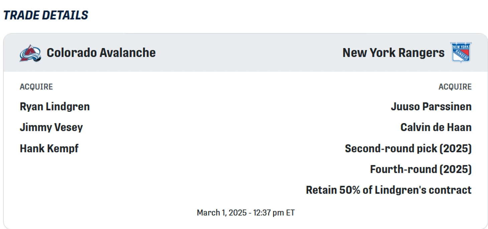Click the left ACQUIRE label under Avalanche
Screen dimensions: 488x229
36,87
